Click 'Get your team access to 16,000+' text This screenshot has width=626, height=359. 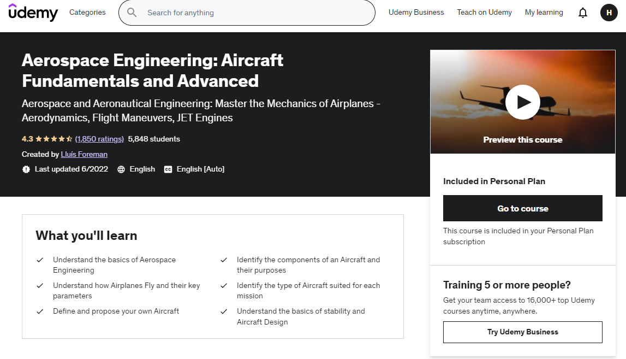point(519,305)
